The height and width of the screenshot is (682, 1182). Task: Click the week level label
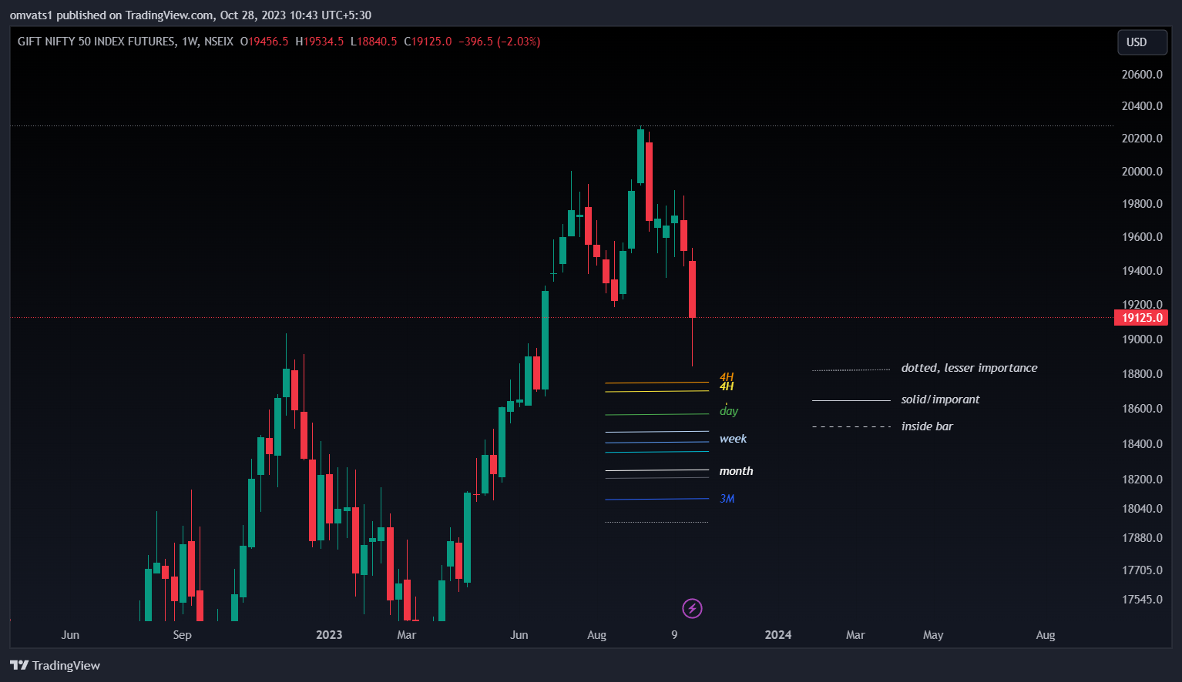pyautogui.click(x=733, y=439)
